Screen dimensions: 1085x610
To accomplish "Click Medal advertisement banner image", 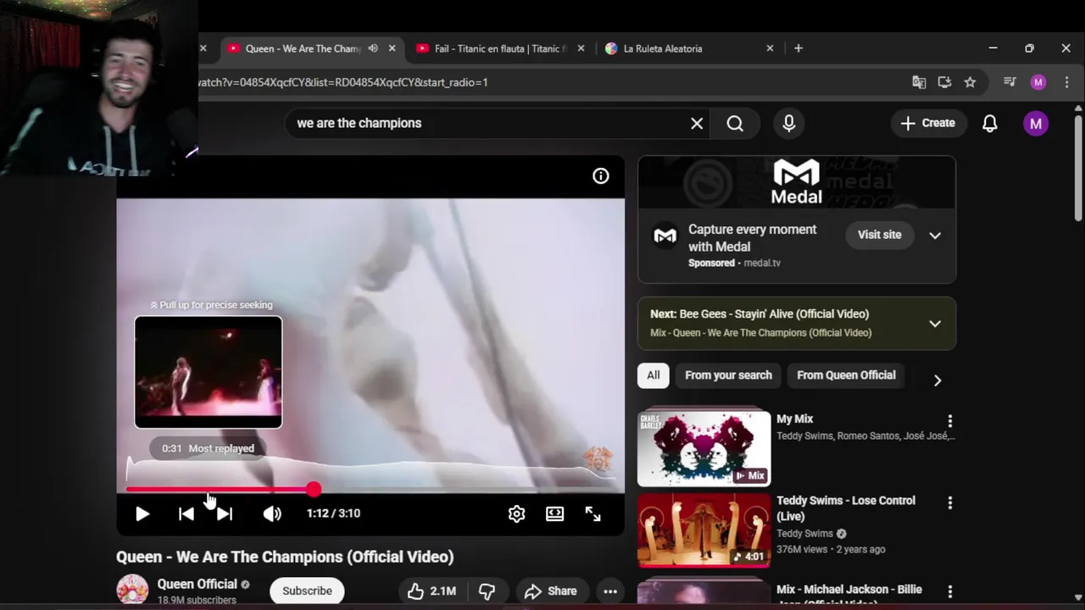I will pyautogui.click(x=797, y=182).
